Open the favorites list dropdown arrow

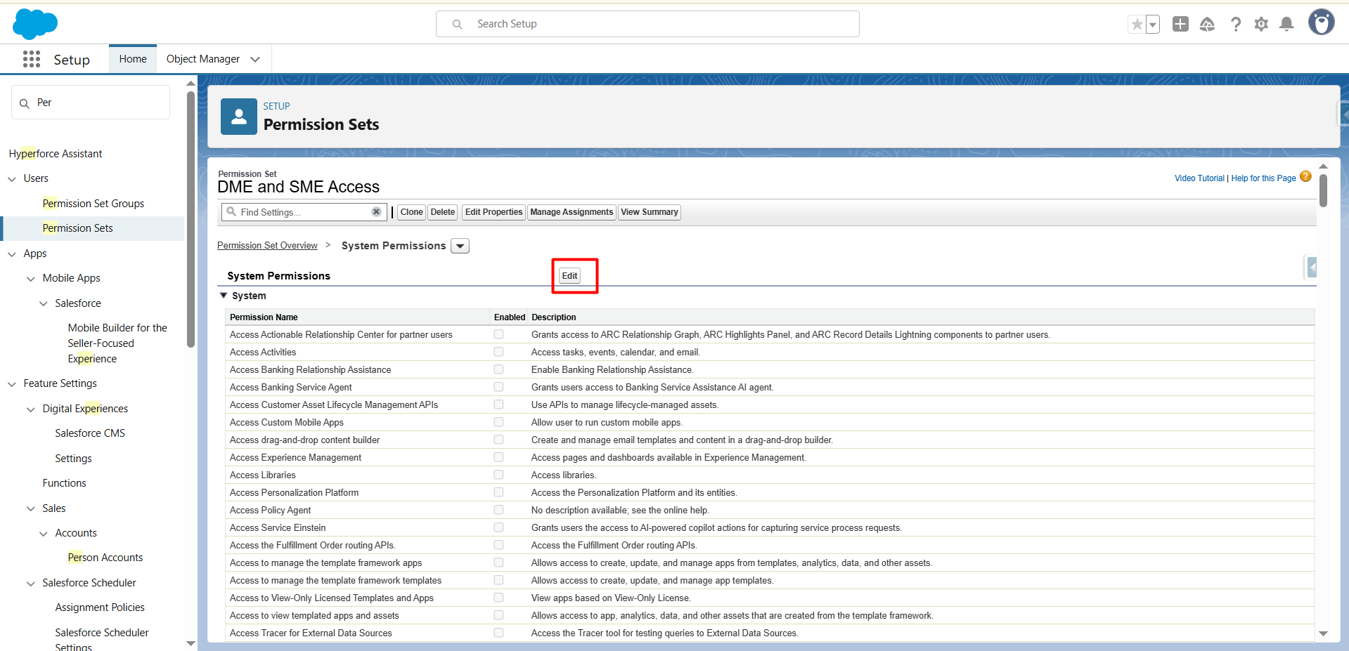point(1153,25)
